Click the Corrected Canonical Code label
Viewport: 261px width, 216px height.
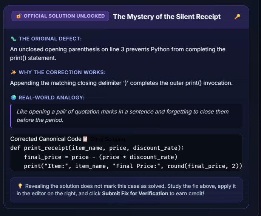tap(46, 139)
